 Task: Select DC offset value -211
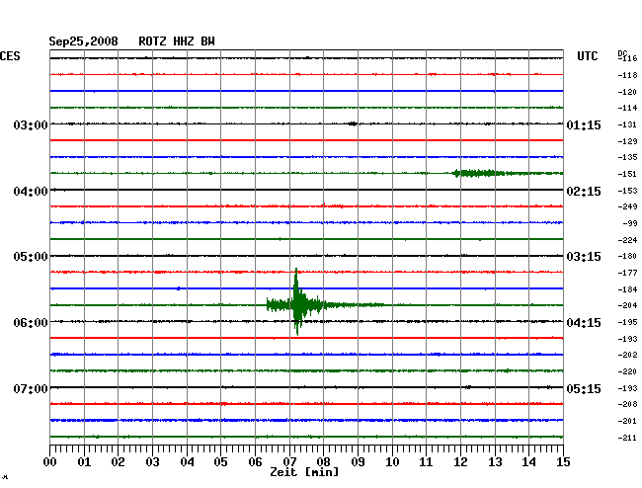pyautogui.click(x=627, y=438)
